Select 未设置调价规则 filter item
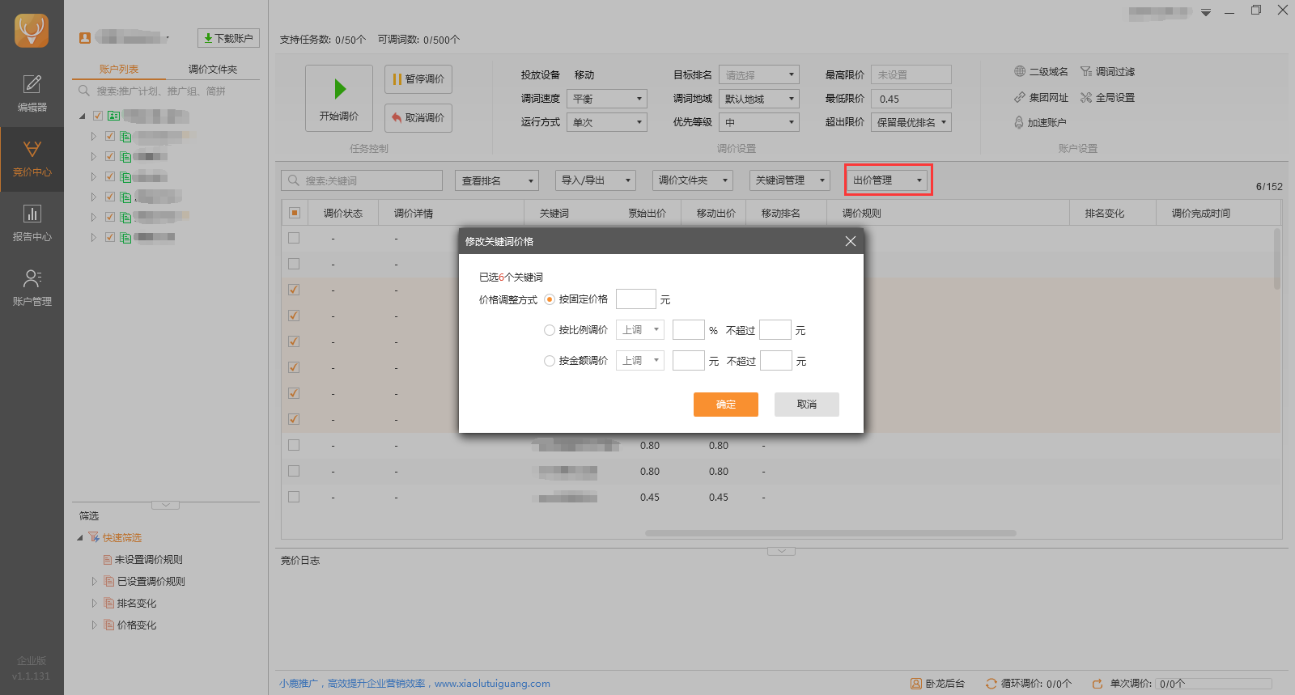Image resolution: width=1295 pixels, height=695 pixels. (142, 560)
